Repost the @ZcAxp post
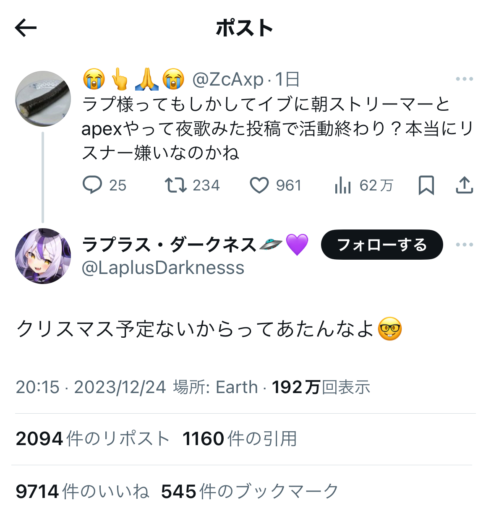This screenshot has height=516, width=491. [175, 185]
